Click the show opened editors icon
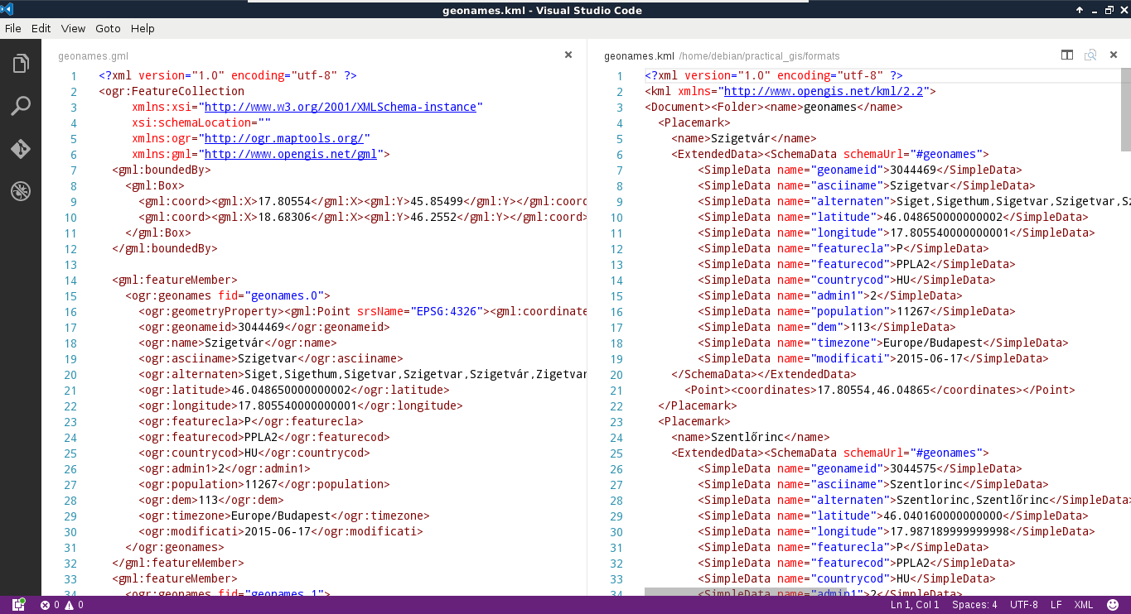The height and width of the screenshot is (614, 1131). [1090, 55]
